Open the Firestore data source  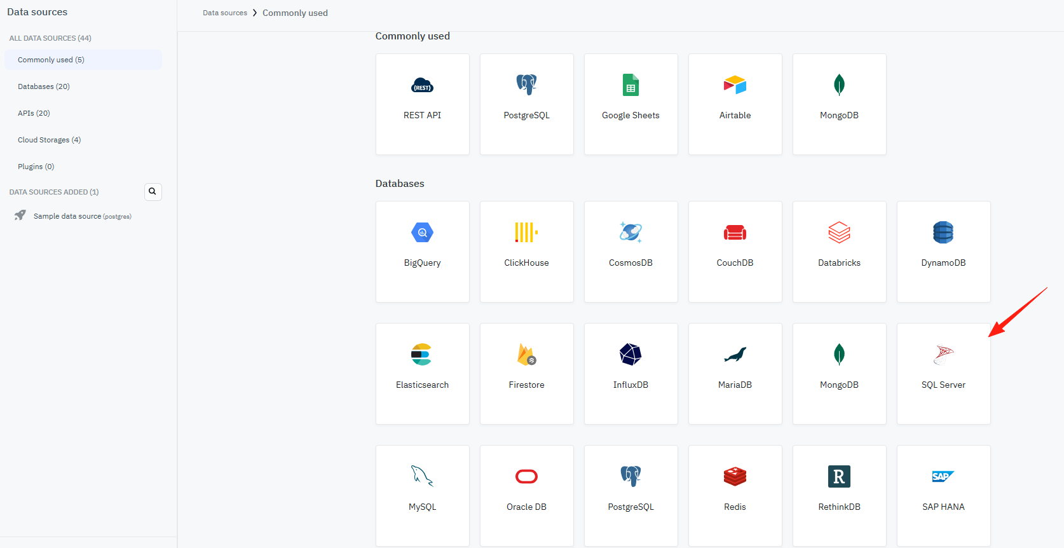[x=526, y=374]
